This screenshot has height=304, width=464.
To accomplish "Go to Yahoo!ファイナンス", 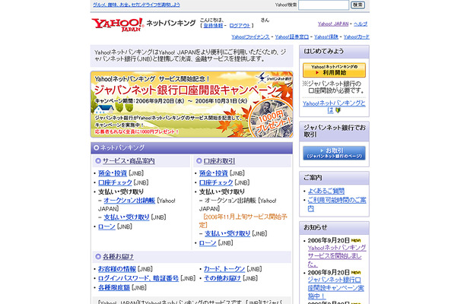I will tap(250, 36).
